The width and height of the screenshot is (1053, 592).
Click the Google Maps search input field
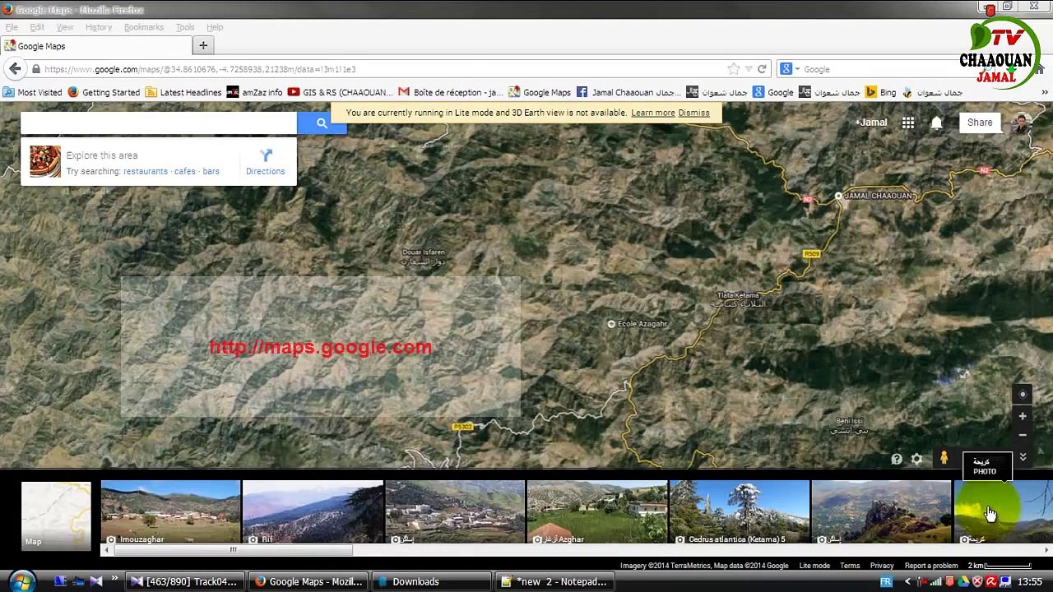pos(159,123)
